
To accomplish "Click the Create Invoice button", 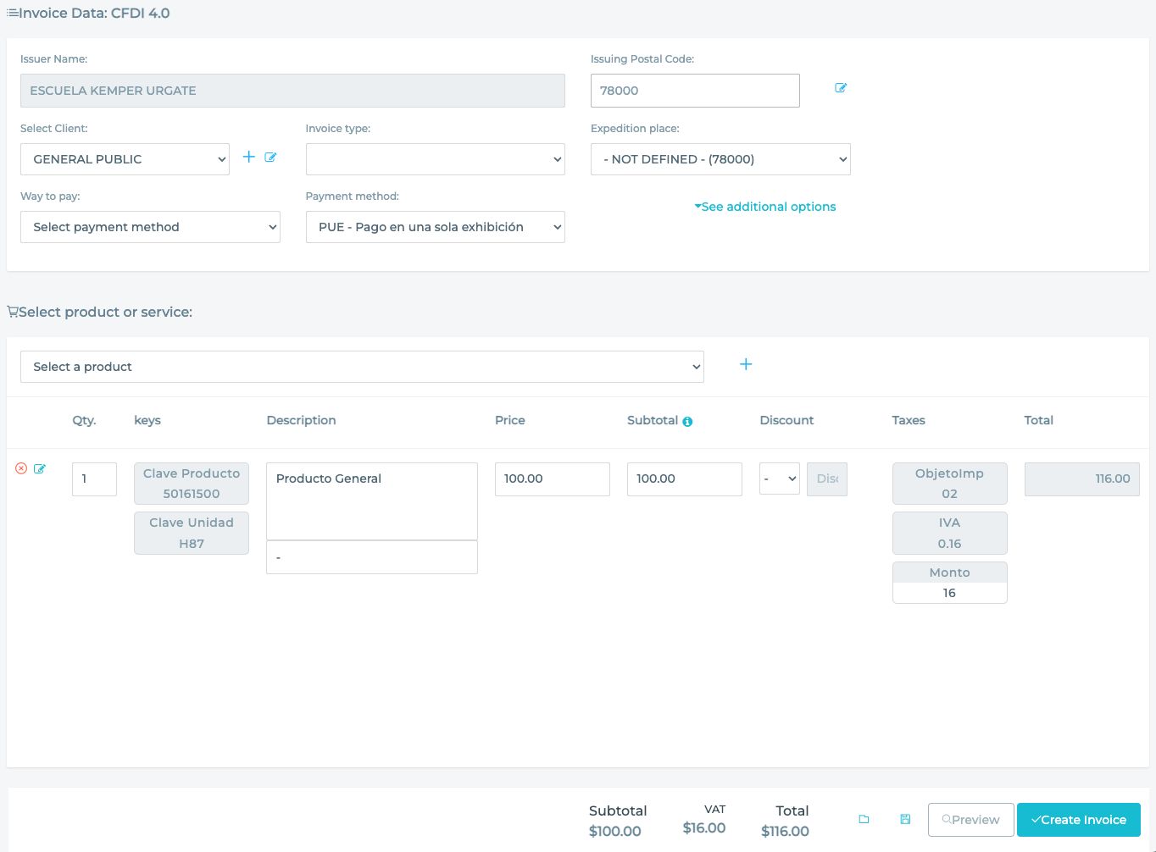I will point(1079,820).
